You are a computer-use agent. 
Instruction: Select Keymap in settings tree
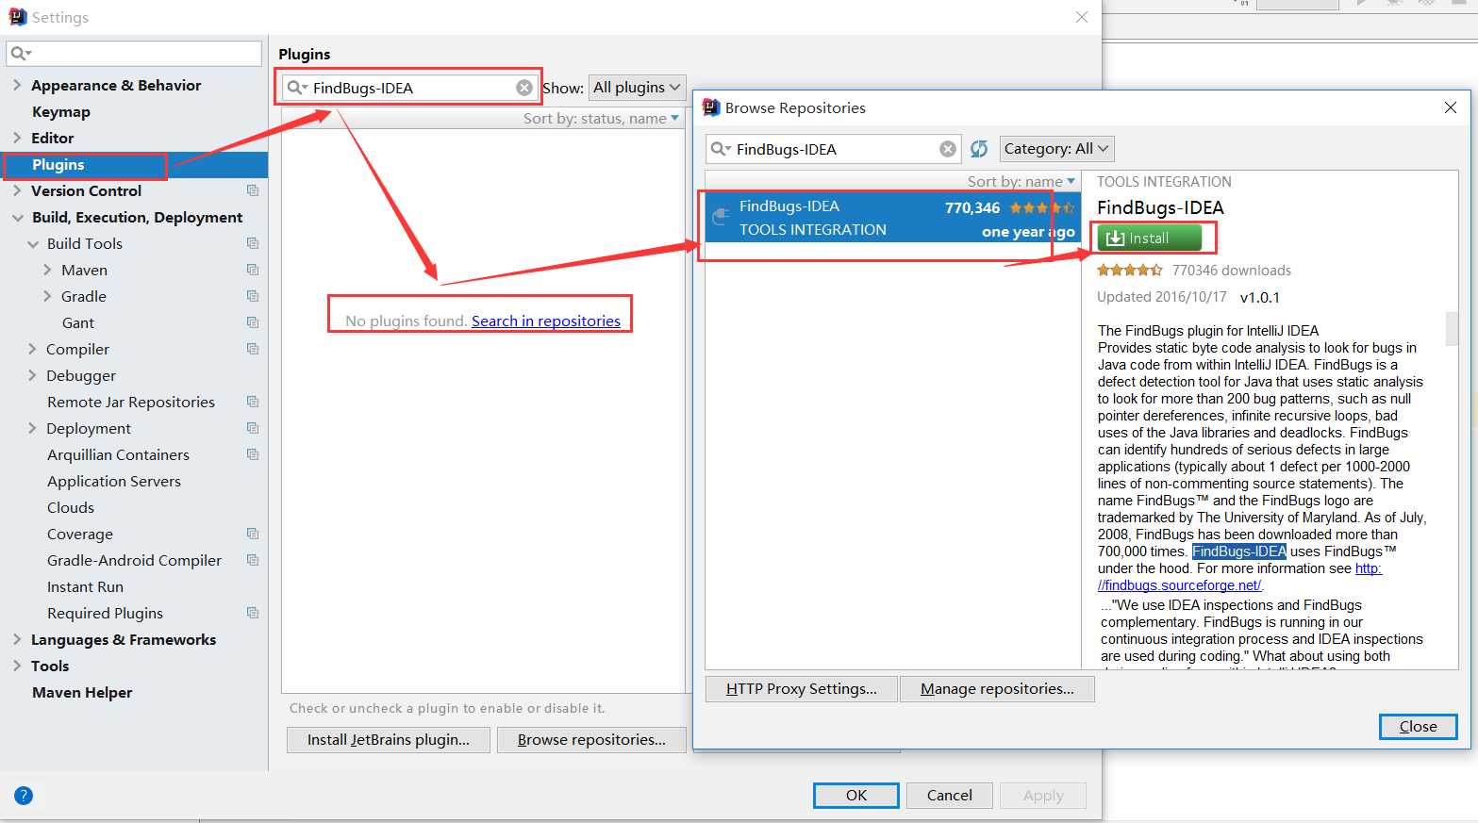(61, 111)
